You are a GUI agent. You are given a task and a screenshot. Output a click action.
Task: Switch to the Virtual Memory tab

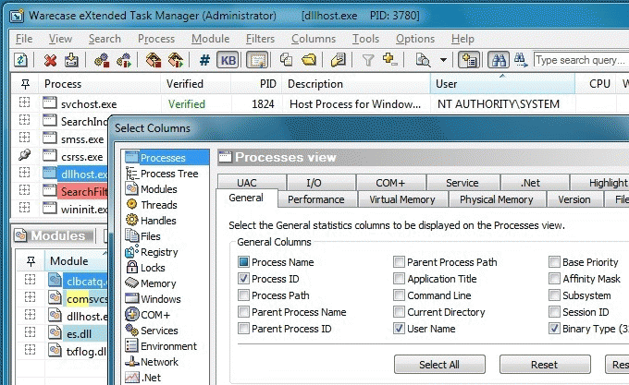click(402, 199)
